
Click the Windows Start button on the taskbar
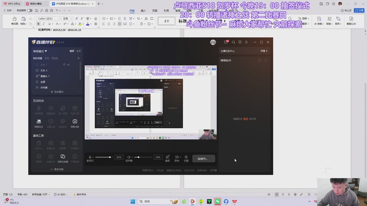tap(133, 201)
